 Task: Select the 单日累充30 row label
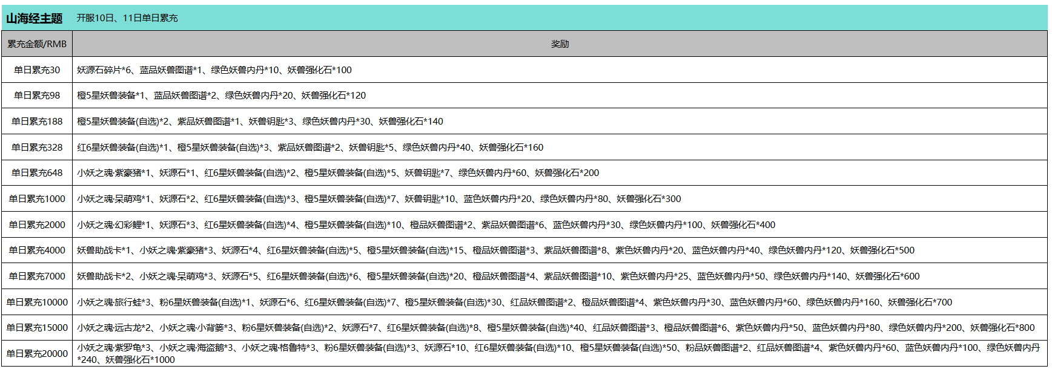37,70
